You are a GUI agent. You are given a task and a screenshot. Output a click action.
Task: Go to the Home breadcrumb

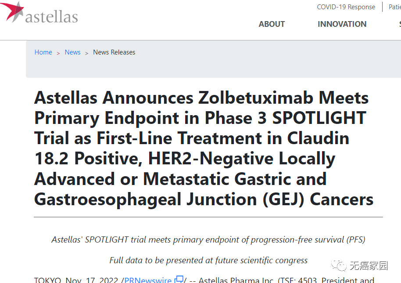coord(43,52)
